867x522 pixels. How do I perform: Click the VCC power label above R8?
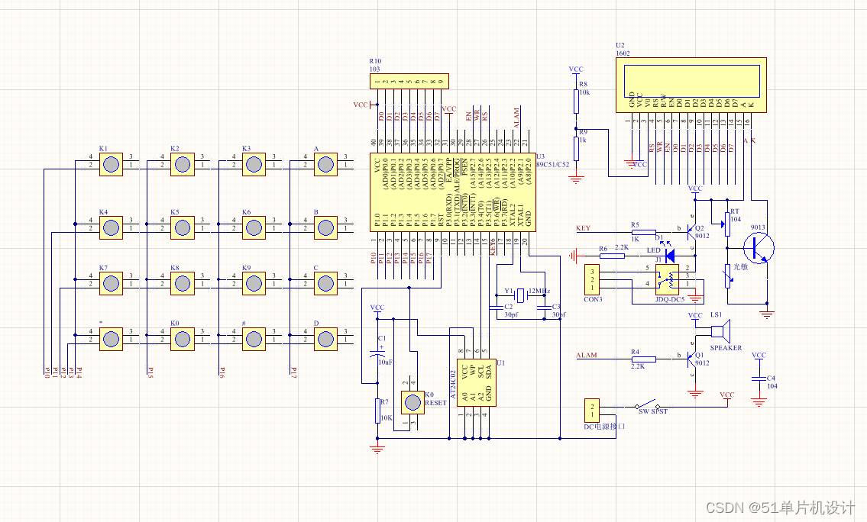pos(576,69)
